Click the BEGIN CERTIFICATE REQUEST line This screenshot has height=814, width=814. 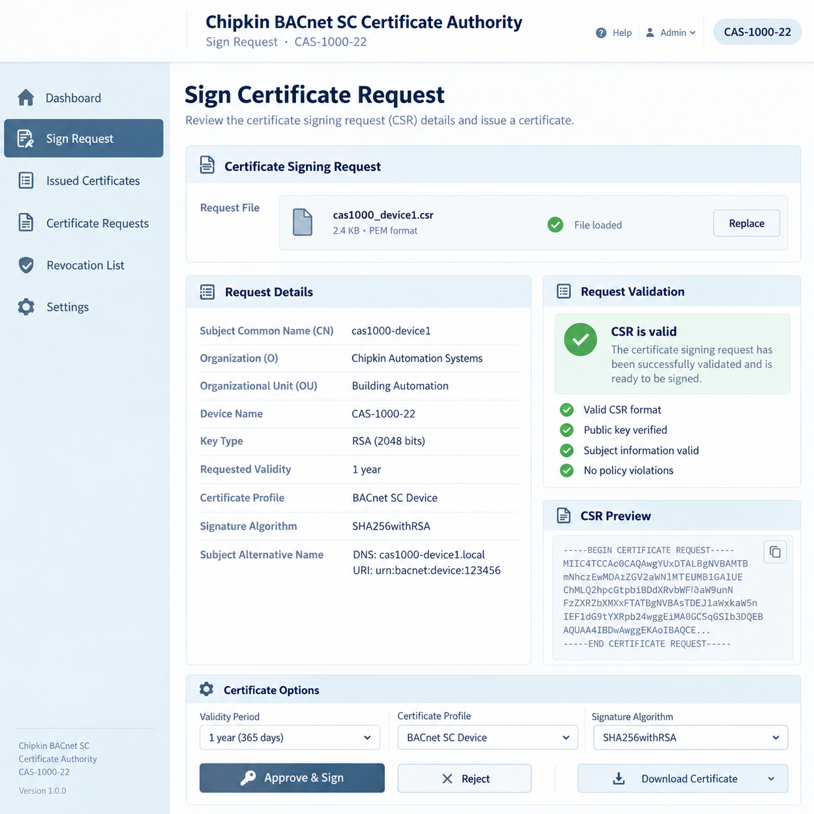click(648, 550)
